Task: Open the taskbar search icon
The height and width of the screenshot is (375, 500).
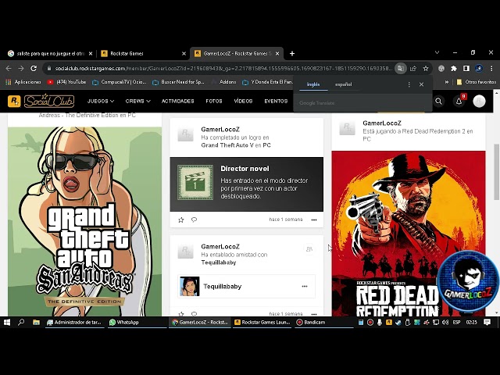Action: (21, 323)
